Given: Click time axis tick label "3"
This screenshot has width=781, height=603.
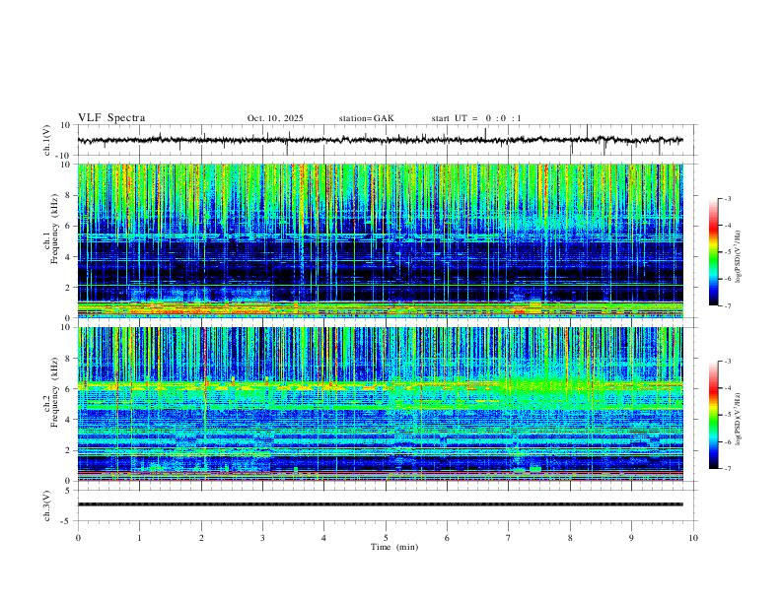Looking at the screenshot, I should [x=262, y=538].
